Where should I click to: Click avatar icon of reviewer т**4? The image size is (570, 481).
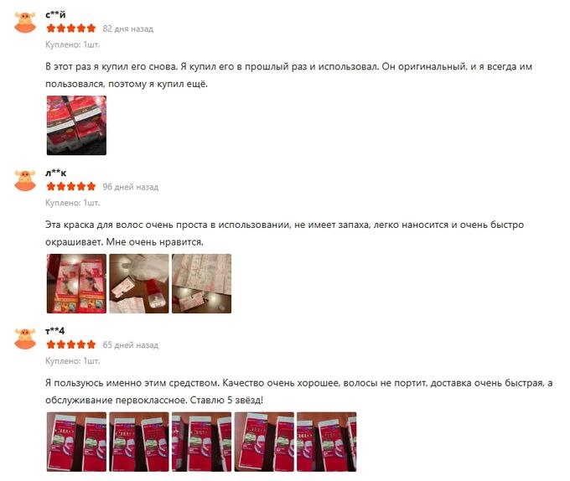pos(25,339)
